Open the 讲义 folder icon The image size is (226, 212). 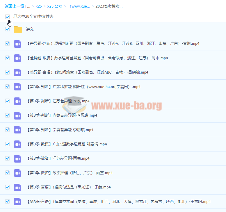coord(18,29)
